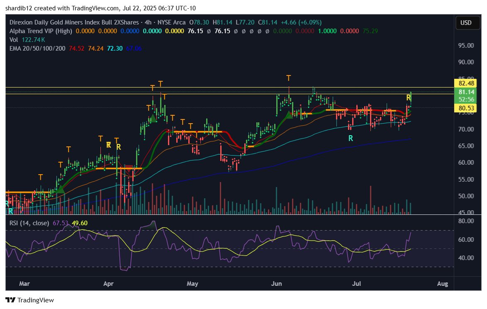
Task: Click the dark green value 75.29
Action: point(370,31)
